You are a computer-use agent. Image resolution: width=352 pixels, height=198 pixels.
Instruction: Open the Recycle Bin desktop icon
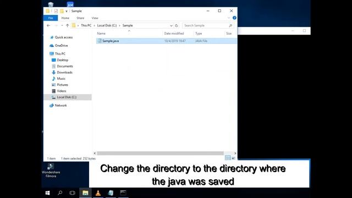(51, 4)
